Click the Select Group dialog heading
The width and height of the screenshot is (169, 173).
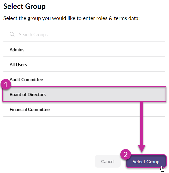coord(24,6)
